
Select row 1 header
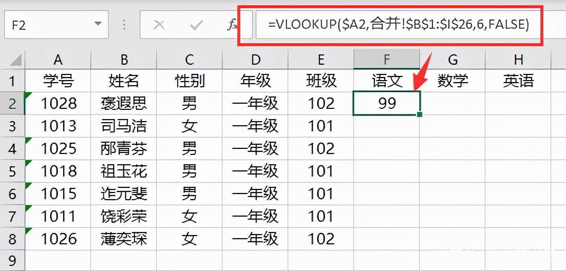(x=12, y=81)
